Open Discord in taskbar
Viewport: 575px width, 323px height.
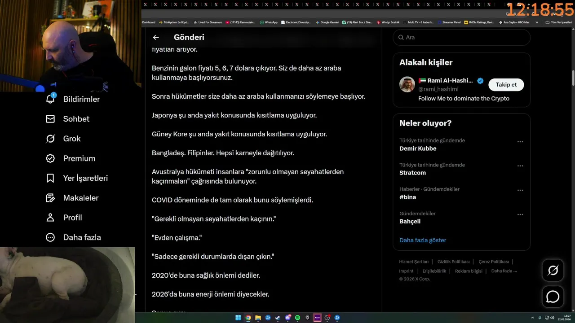coord(287,318)
